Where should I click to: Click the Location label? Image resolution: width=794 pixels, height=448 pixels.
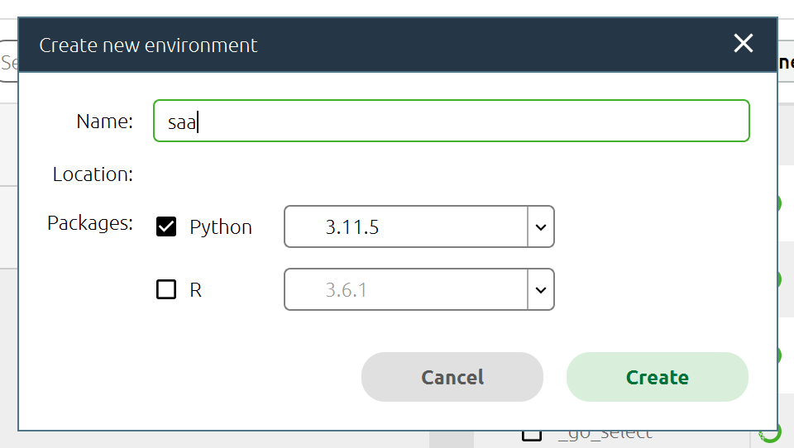point(92,174)
